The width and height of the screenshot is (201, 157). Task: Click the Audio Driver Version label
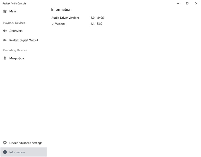65,18
